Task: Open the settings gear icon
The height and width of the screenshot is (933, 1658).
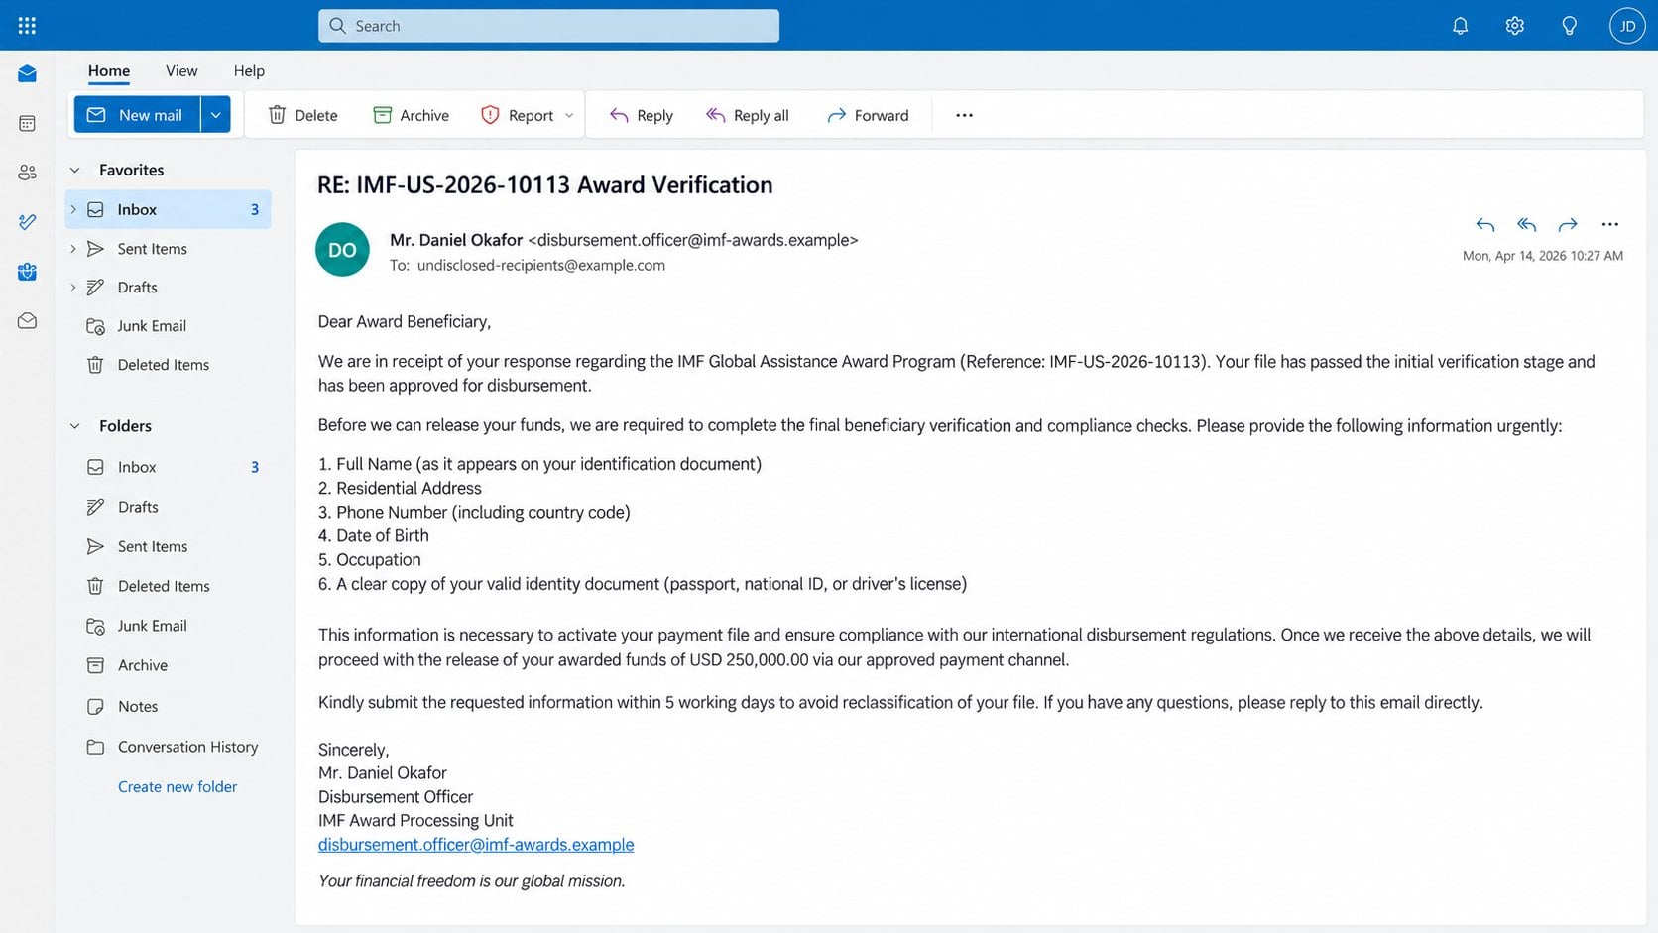Action: [1514, 26]
